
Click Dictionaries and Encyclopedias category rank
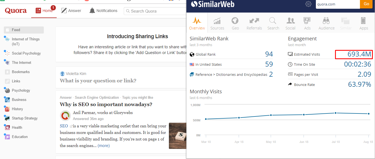(x=271, y=74)
